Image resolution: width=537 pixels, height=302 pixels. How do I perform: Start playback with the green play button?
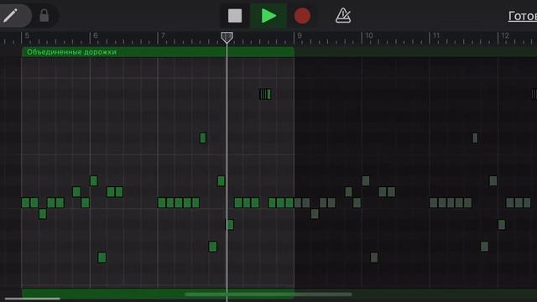pyautogui.click(x=268, y=16)
